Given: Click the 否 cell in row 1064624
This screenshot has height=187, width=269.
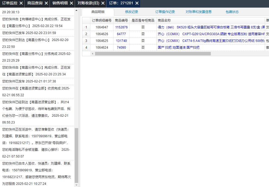Looking at the screenshot, I should pyautogui.click(x=143, y=48).
